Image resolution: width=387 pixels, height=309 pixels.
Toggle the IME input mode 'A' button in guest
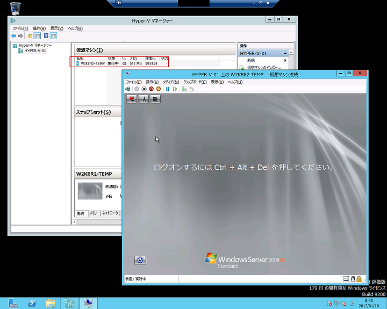click(x=144, y=99)
